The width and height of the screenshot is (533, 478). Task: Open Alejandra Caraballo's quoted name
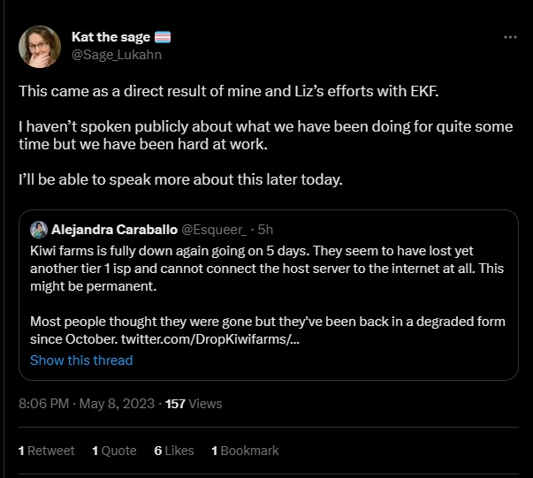114,230
